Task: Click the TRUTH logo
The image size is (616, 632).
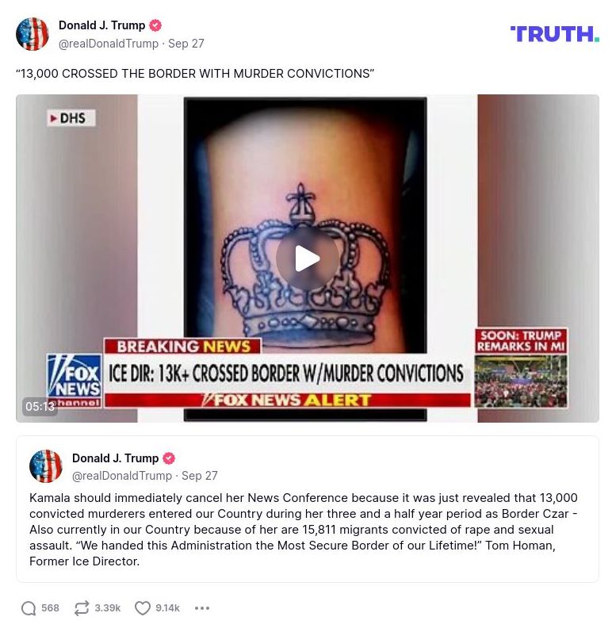Action: pyautogui.click(x=555, y=34)
